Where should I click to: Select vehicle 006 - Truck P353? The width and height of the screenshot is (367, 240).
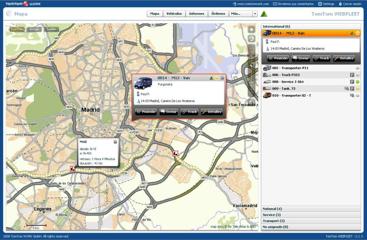coord(311,75)
